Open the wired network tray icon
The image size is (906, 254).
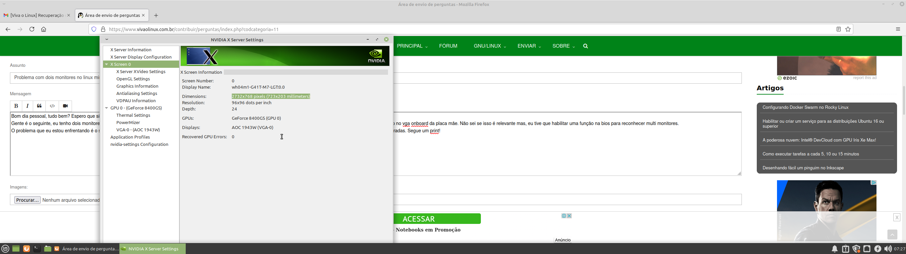point(867,249)
